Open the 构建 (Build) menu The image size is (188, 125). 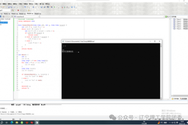click(x=25, y=4)
